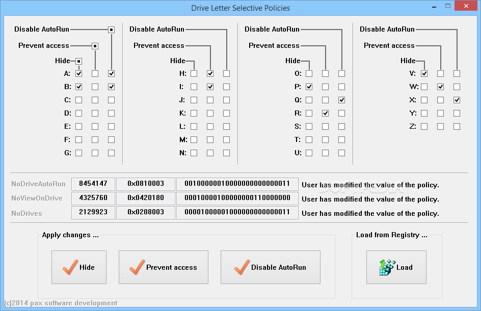Screen dimensions: 481x311
Task: Uncheck Hide for drive P:
Action: click(x=309, y=87)
